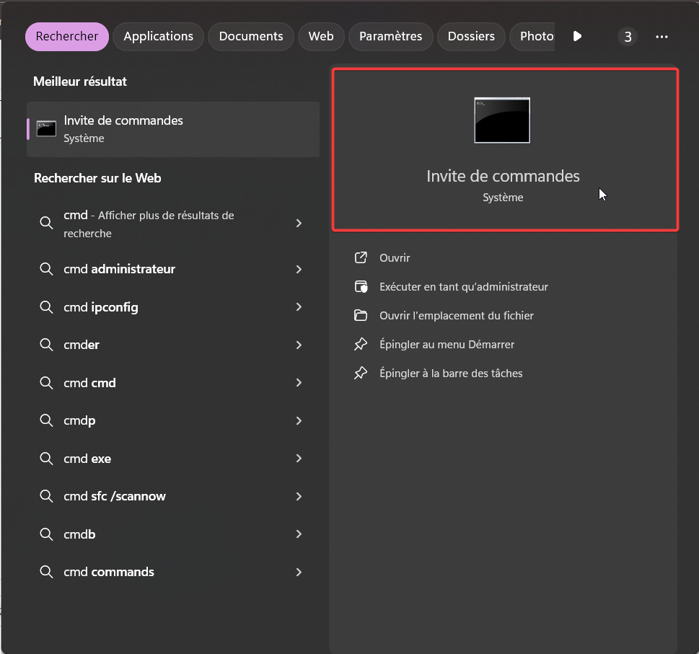The width and height of the screenshot is (699, 654).
Task: Select the cmd sfc /scannow suggestion
Action: (173, 496)
